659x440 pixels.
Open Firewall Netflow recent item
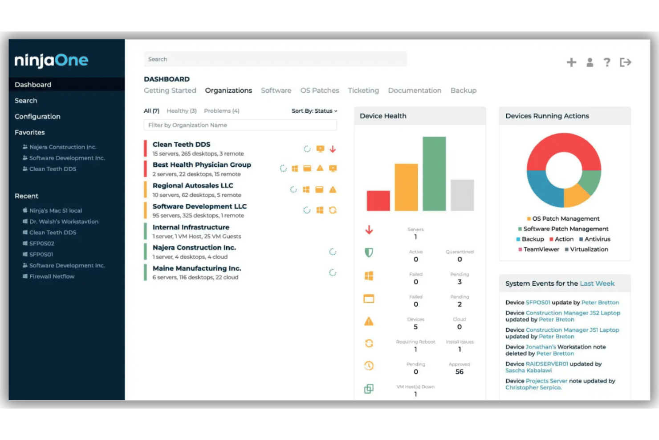[x=49, y=276]
